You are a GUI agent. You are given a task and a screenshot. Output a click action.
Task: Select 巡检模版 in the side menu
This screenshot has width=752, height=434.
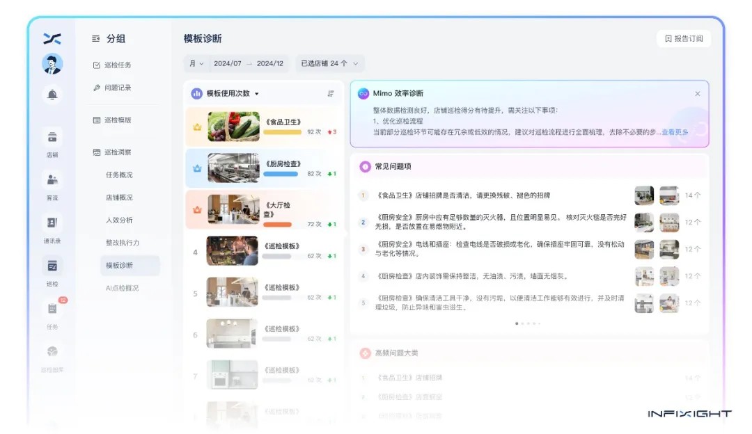click(112, 120)
